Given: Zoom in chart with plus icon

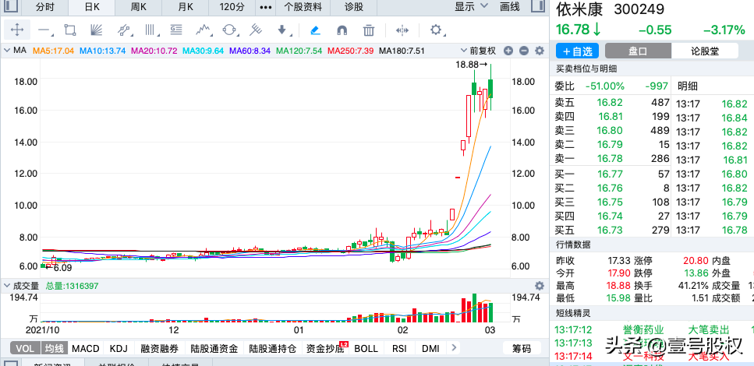Looking at the screenshot, I should pyautogui.click(x=508, y=51).
